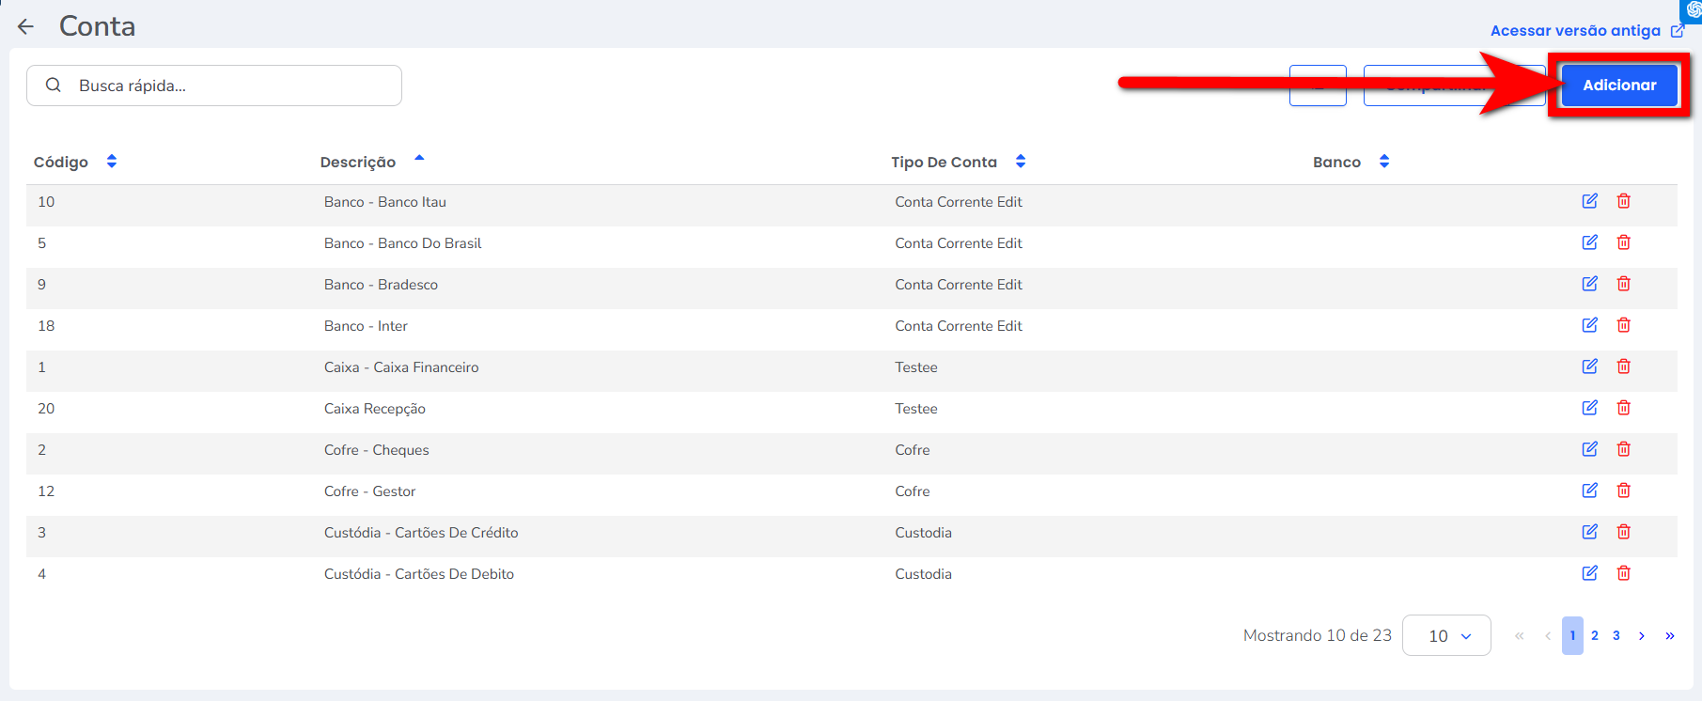The image size is (1702, 701).
Task: Edit the Custódia - Cartões De Debito row
Action: 1589,573
